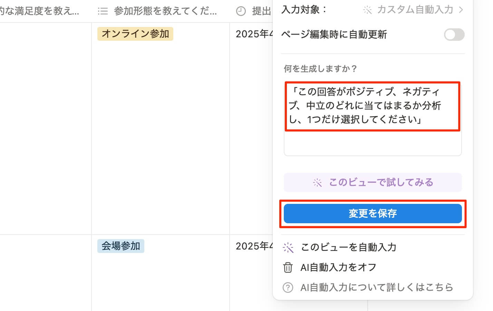Click the sparkle icon on このビューで試してみる
493x311 pixels.
(317, 182)
